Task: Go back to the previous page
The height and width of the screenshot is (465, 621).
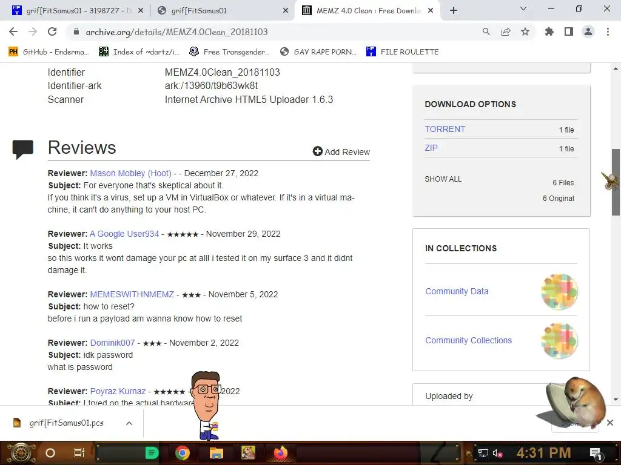Action: pyautogui.click(x=13, y=31)
